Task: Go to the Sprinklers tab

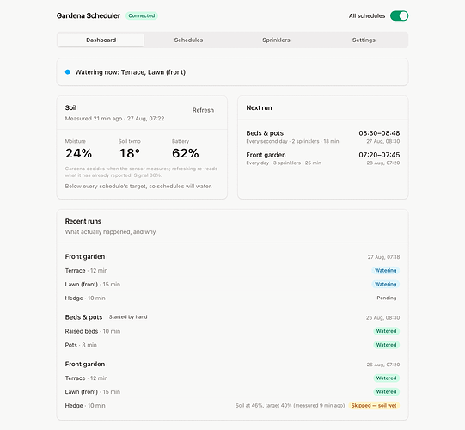Action: coord(276,40)
